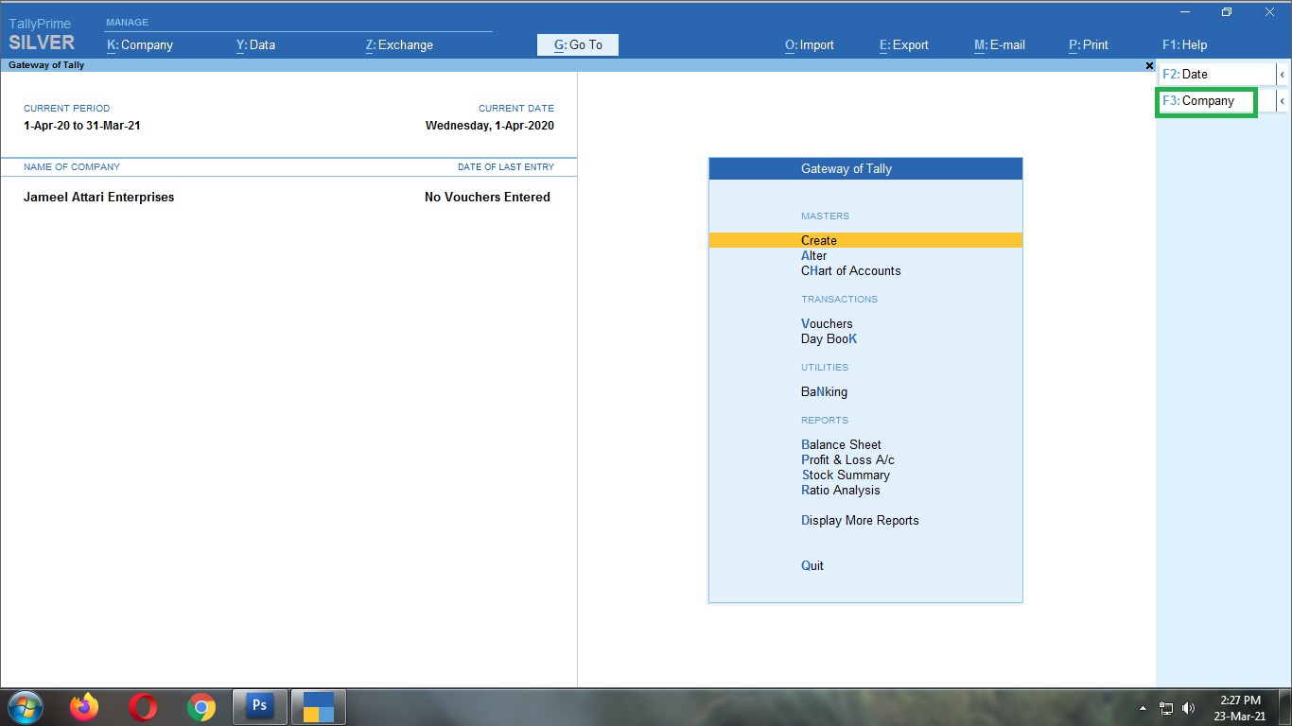Minimize the TallyPrime window

pyautogui.click(x=1185, y=12)
